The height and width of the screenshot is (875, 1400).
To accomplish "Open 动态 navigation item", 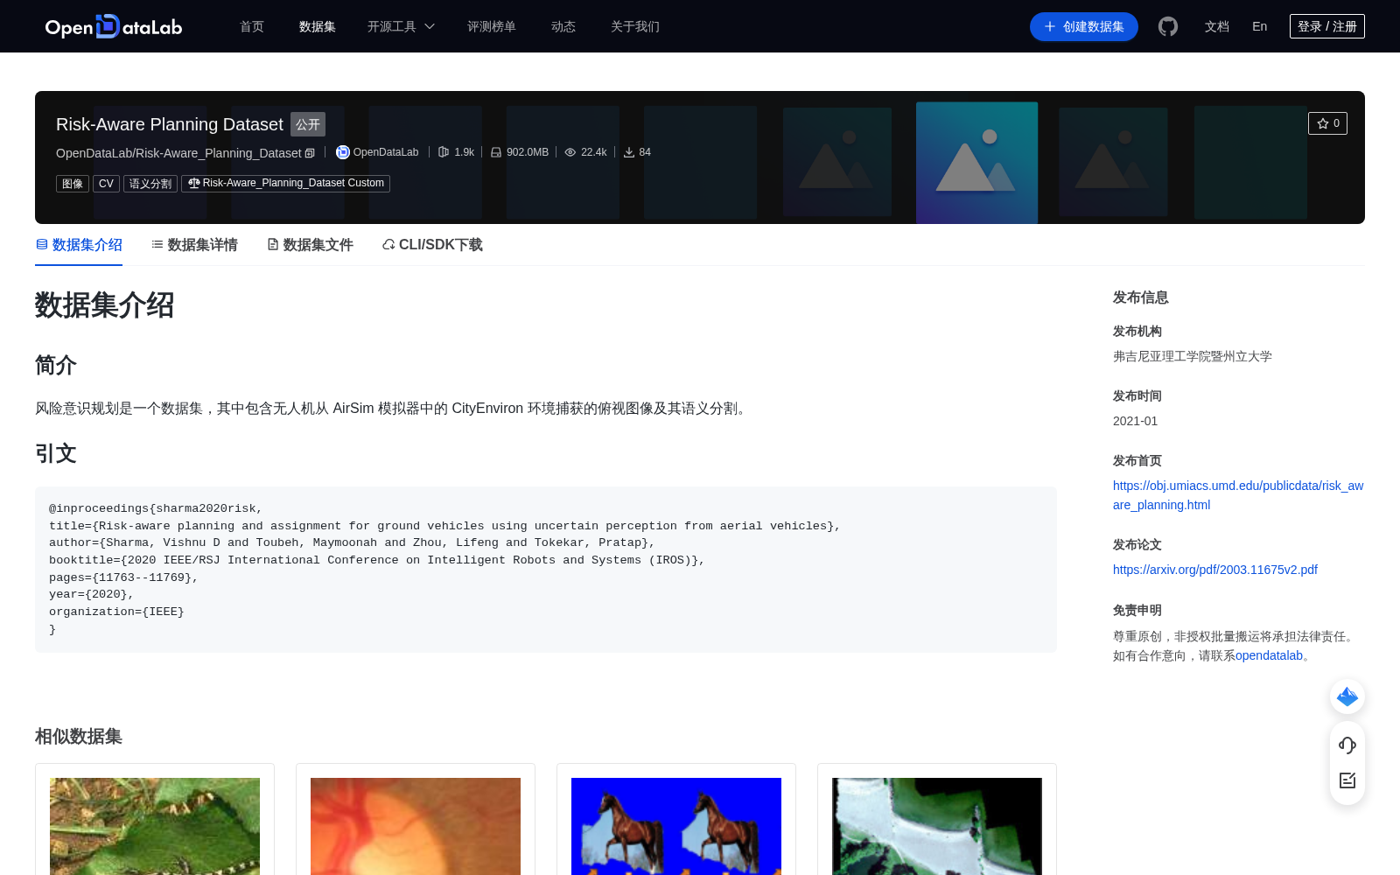I will pos(563,26).
